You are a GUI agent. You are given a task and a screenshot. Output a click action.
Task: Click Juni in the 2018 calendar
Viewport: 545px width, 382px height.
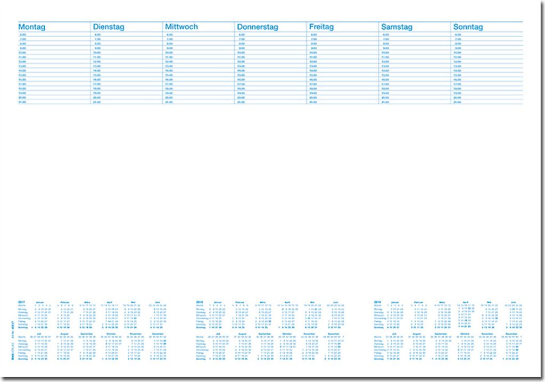(334, 302)
